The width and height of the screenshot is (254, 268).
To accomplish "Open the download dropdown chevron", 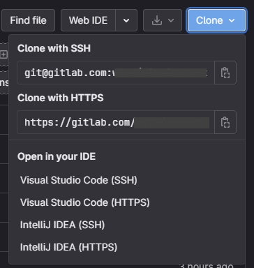I will tap(171, 20).
